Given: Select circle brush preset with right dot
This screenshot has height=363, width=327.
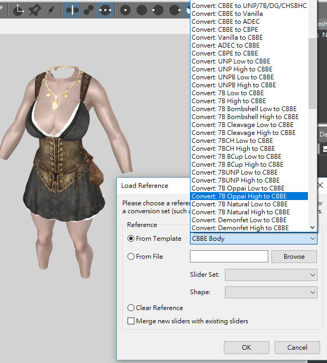Looking at the screenshot, I should [175, 10].
